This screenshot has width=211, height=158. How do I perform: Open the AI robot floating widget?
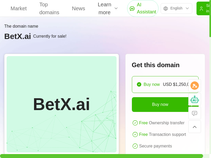pos(195,100)
